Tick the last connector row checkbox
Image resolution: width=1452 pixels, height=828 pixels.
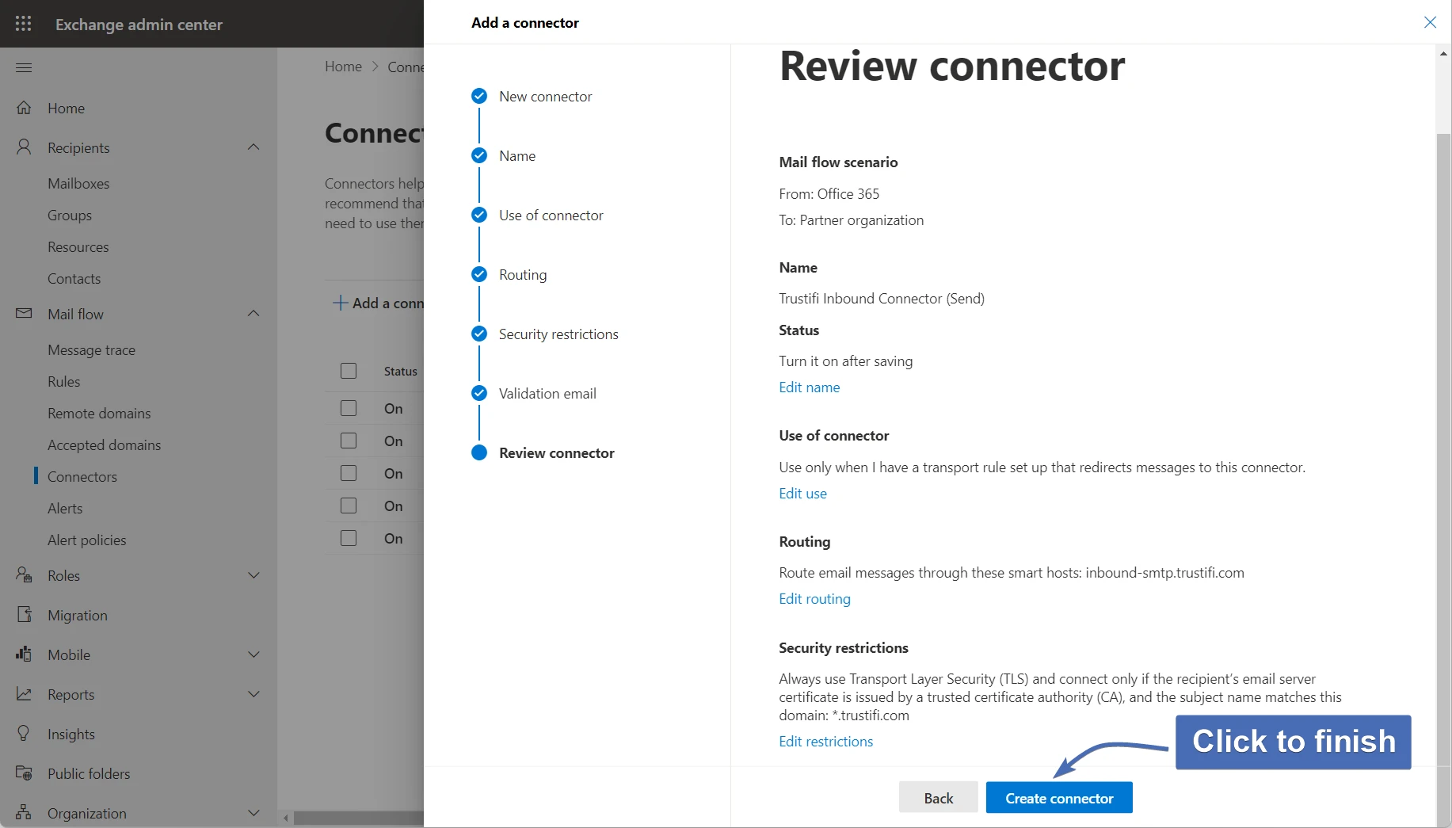coord(349,538)
